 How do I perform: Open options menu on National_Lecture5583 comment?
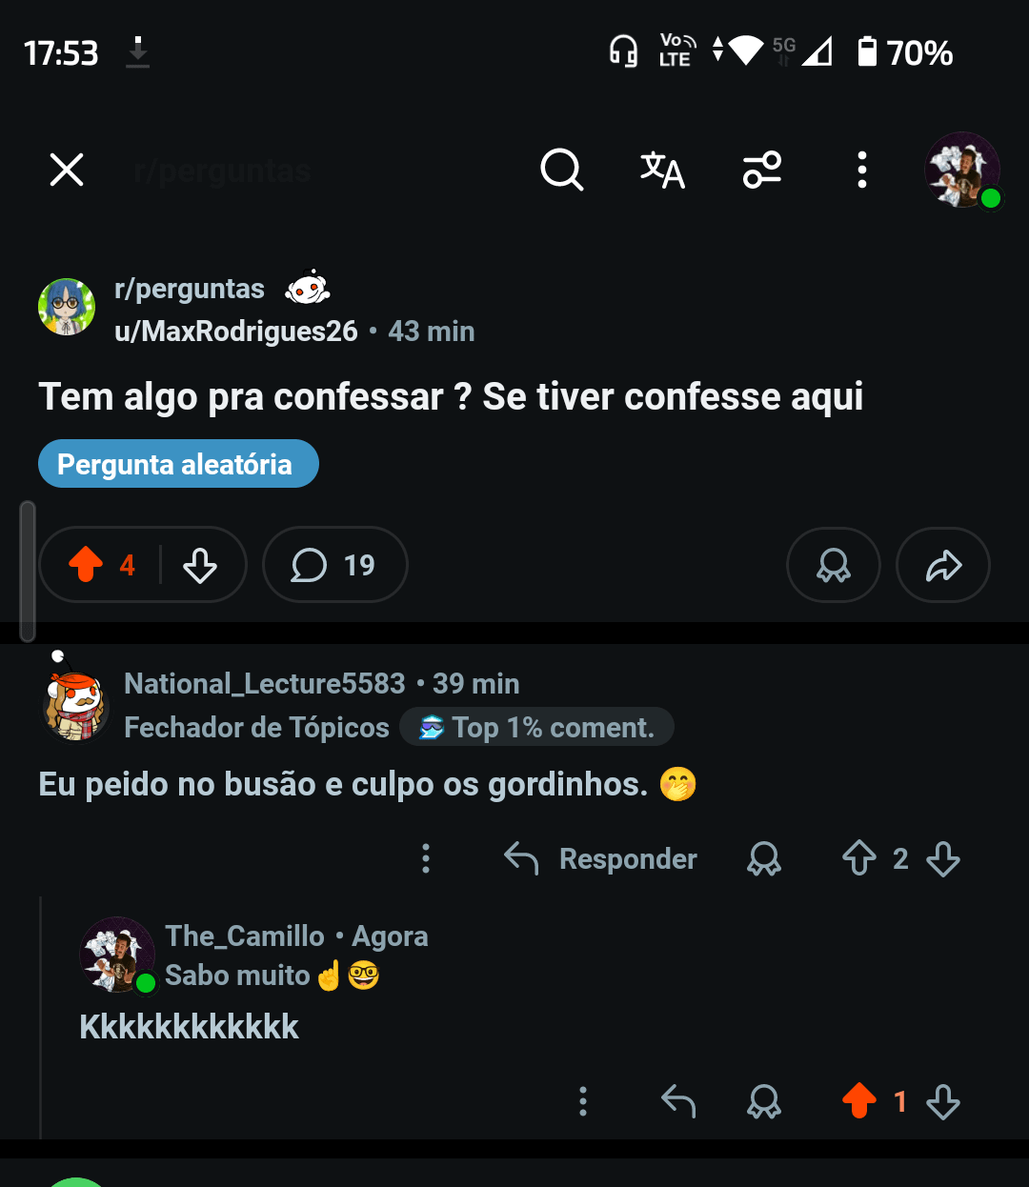point(426,858)
